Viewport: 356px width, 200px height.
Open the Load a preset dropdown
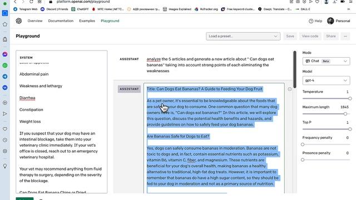[x=243, y=36]
